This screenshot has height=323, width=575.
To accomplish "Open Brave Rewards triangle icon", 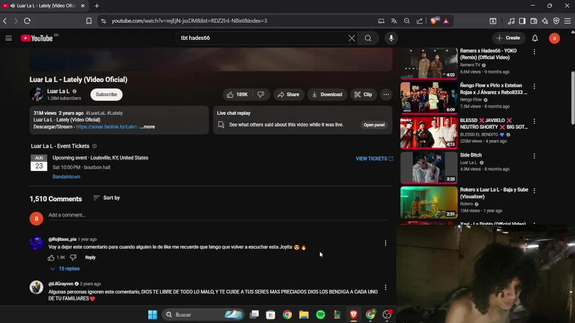I will (446, 21).
